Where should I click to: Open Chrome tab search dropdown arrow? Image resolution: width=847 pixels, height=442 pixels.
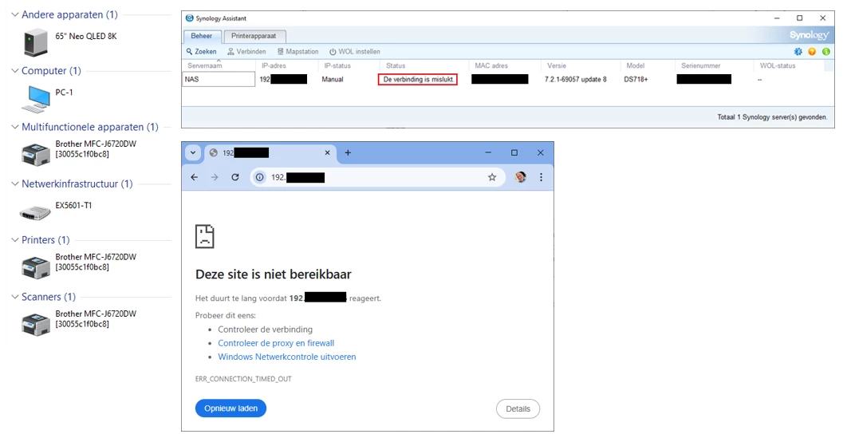(193, 153)
